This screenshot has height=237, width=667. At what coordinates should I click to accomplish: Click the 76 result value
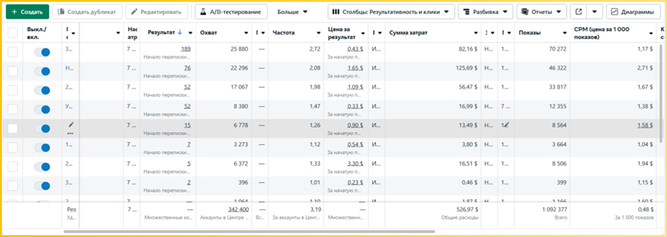[187, 68]
